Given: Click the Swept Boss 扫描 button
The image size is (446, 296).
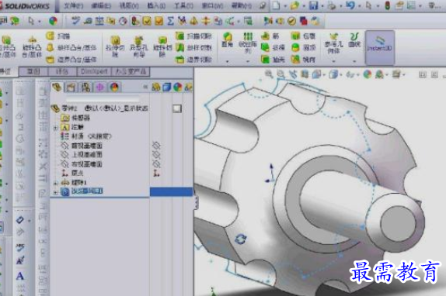Looking at the screenshot, I should click(x=58, y=36).
